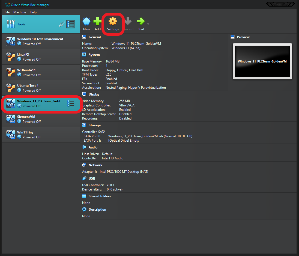Image resolution: width=299 pixels, height=256 pixels.
Task: Click the System section header
Action: (94, 55)
